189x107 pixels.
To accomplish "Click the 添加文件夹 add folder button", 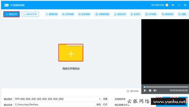I will coord(30,14).
